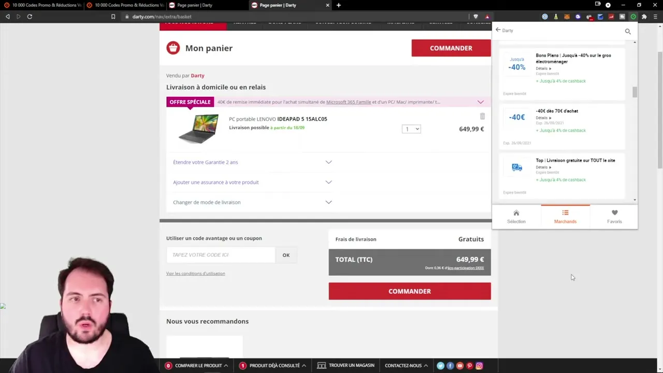Click the Instagram icon in the footer

479,365
